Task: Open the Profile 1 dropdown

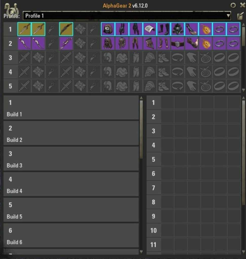Action: coord(127,16)
